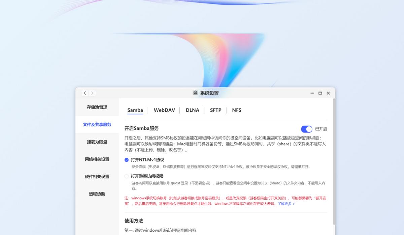The image size is (404, 235).
Task: Open the NFS tab
Action: point(236,110)
